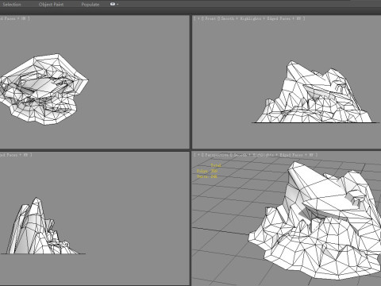Open the Perspective viewport's Smooth + Highlights shading menu
Viewport: 381px width, 286px height.
[254, 155]
